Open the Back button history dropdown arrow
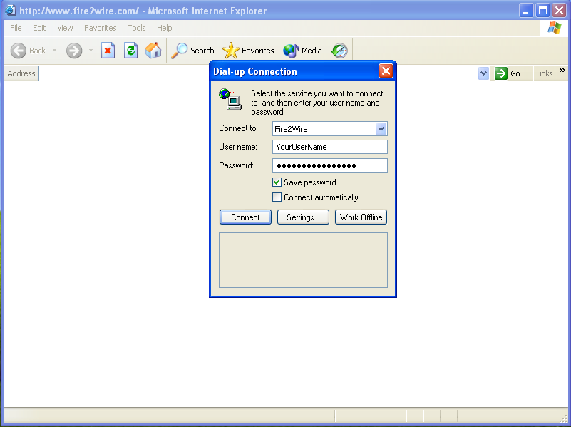571x427 pixels. (x=54, y=51)
